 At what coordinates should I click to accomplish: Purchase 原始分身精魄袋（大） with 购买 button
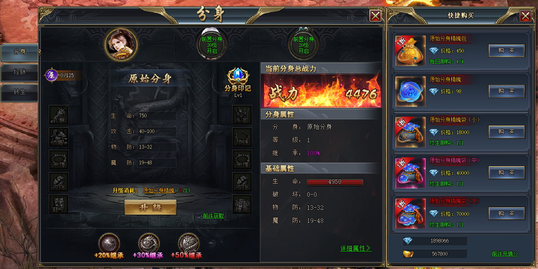point(506,213)
